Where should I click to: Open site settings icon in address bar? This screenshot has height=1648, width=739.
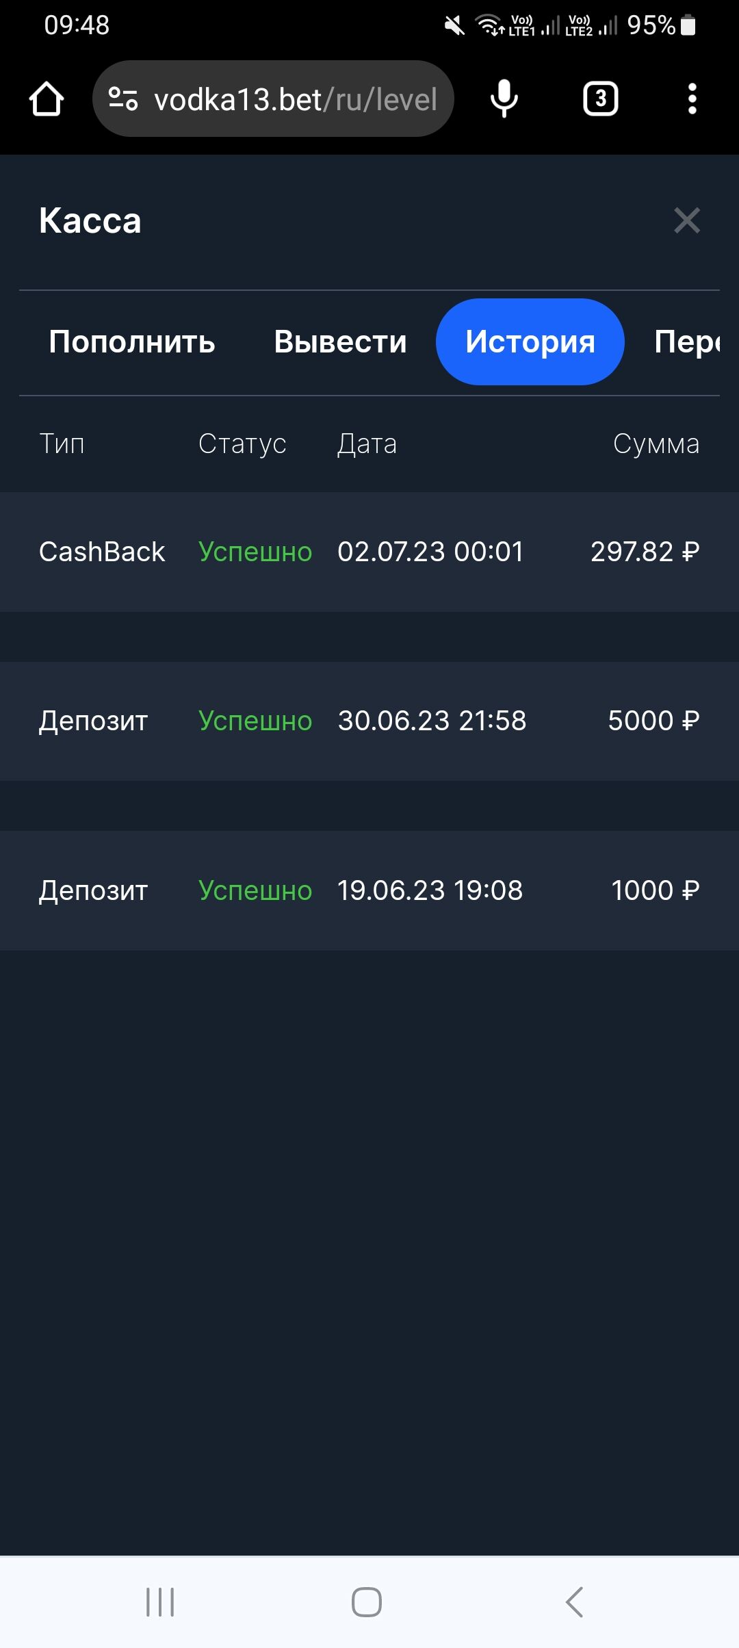123,99
